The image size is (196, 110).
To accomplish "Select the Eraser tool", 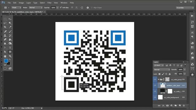I will [x=5, y=39].
